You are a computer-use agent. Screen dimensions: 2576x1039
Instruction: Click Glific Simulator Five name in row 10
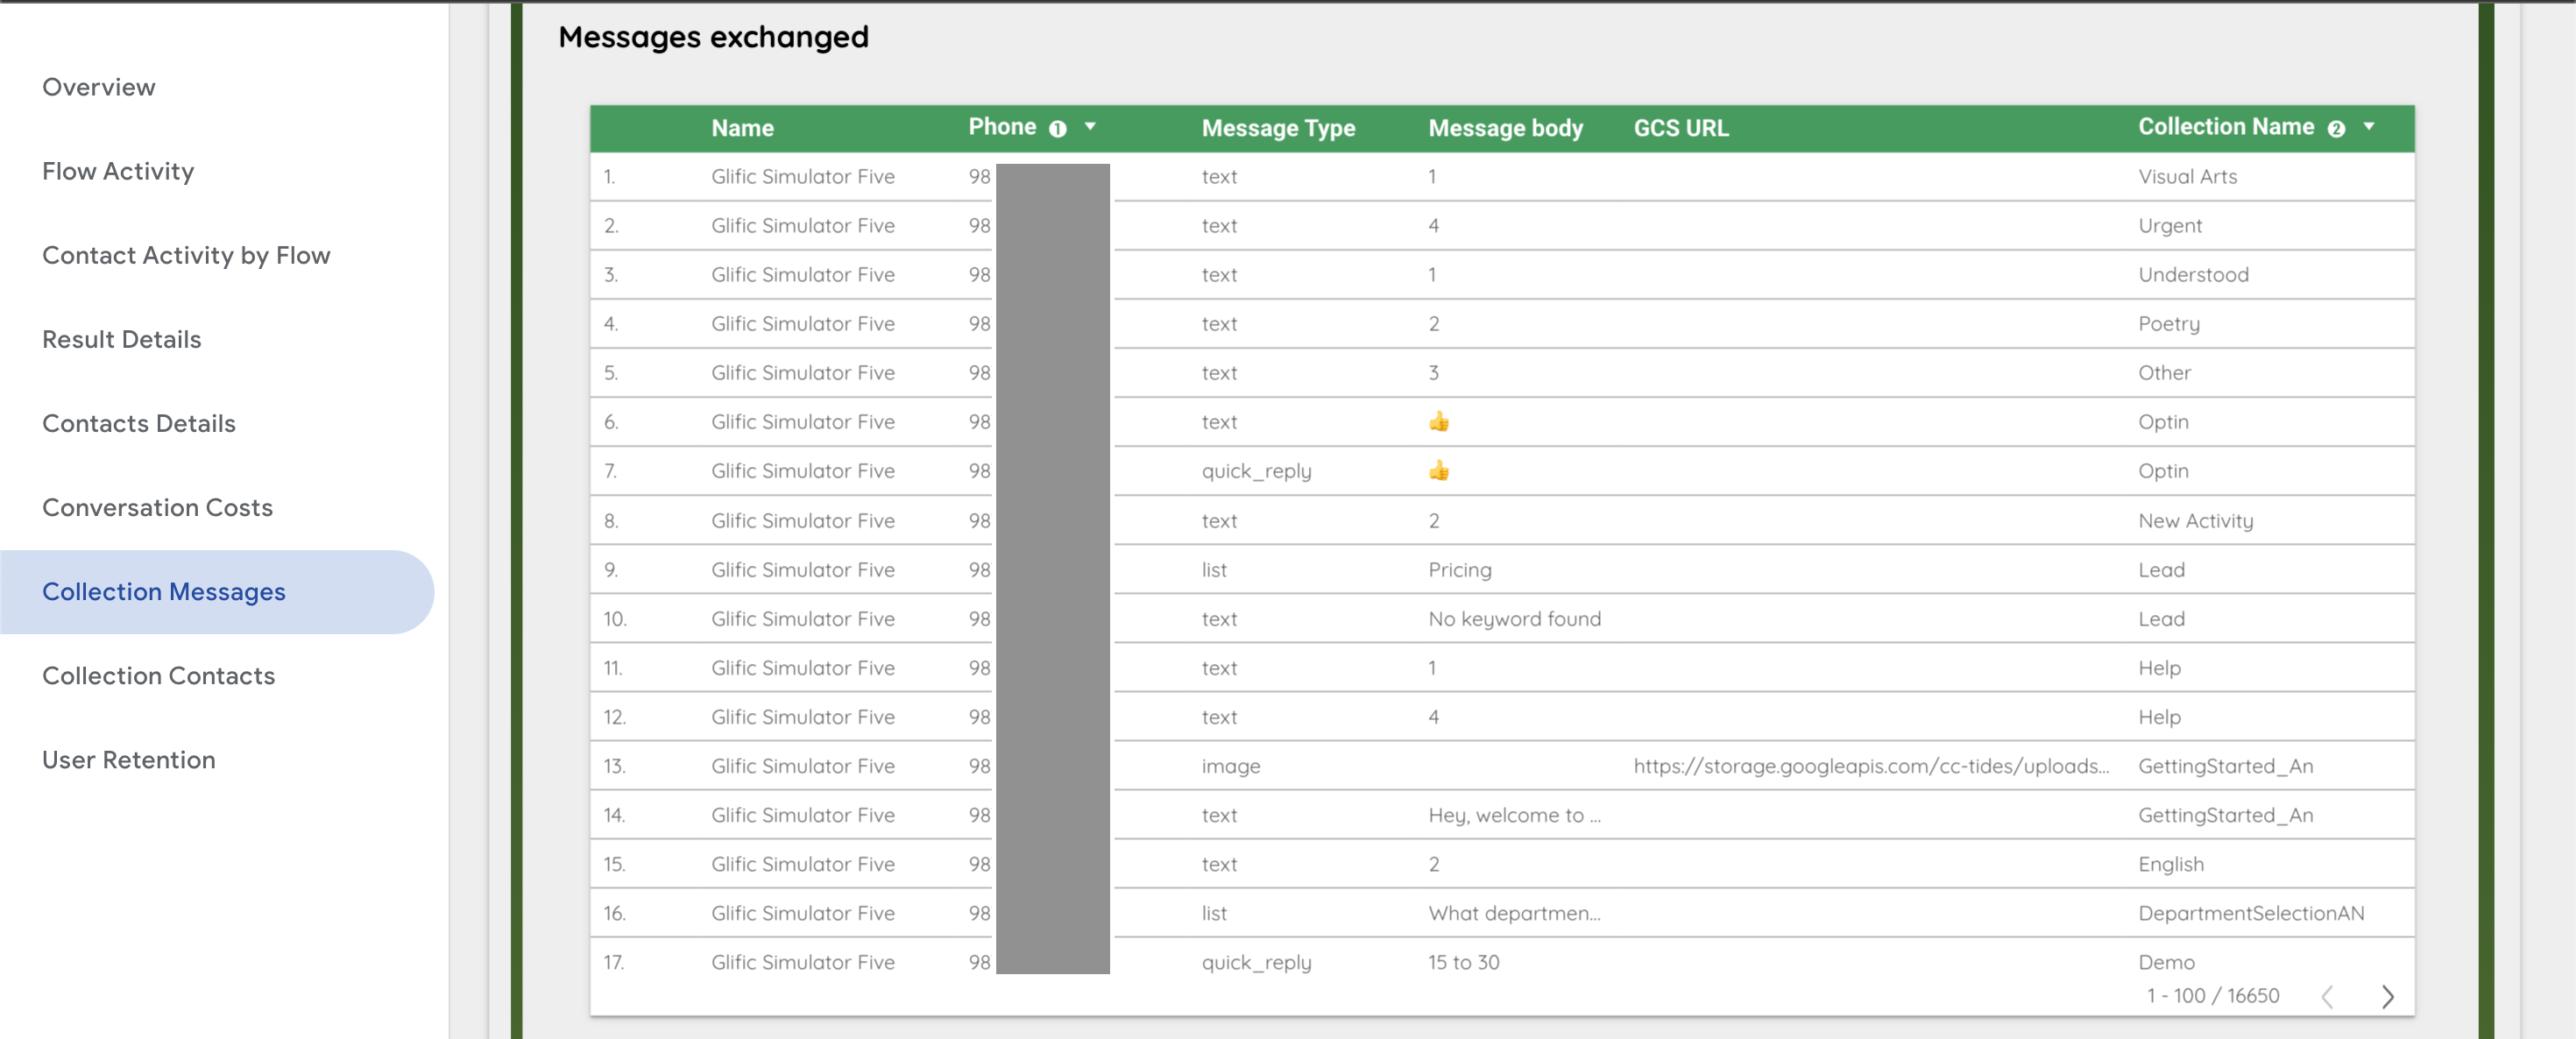802,619
